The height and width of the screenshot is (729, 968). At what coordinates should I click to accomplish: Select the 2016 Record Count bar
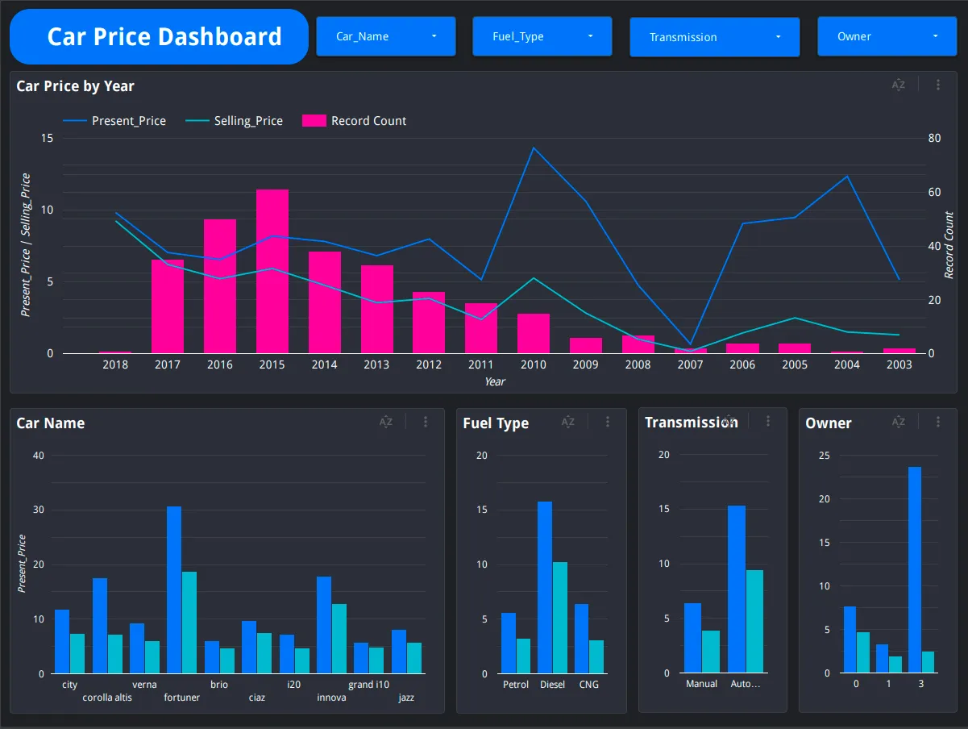click(x=220, y=286)
